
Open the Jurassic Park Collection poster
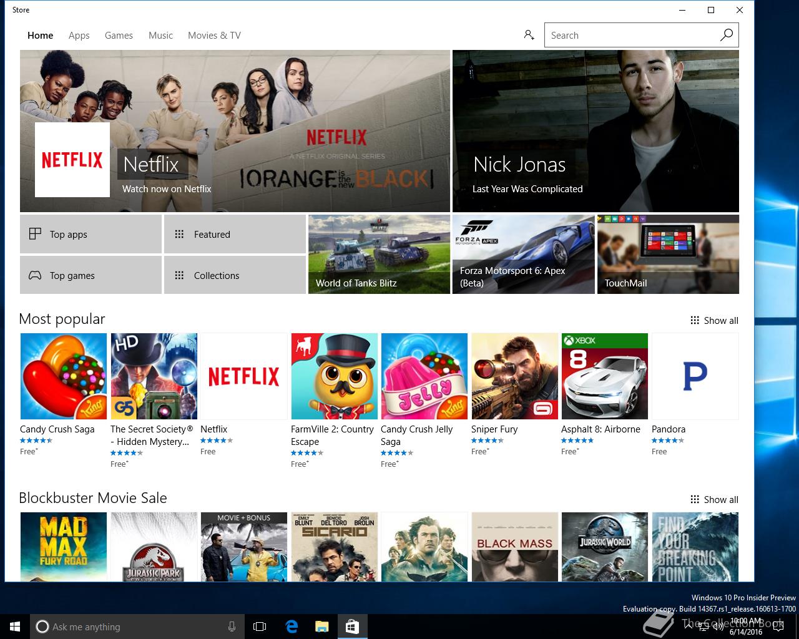coord(154,547)
